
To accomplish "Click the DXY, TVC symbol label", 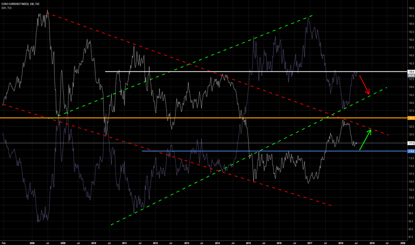I will click(7, 8).
